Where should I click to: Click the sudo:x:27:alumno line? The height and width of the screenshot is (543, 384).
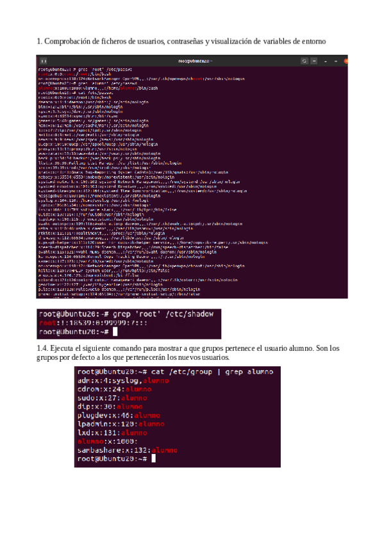pyautogui.click(x=112, y=398)
